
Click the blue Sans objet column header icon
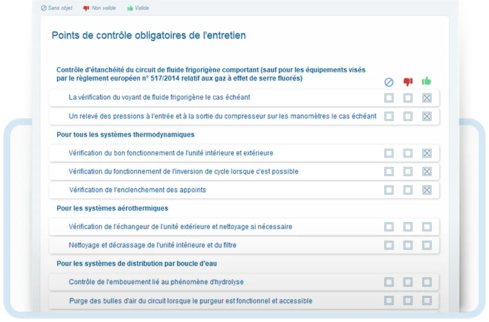(388, 82)
